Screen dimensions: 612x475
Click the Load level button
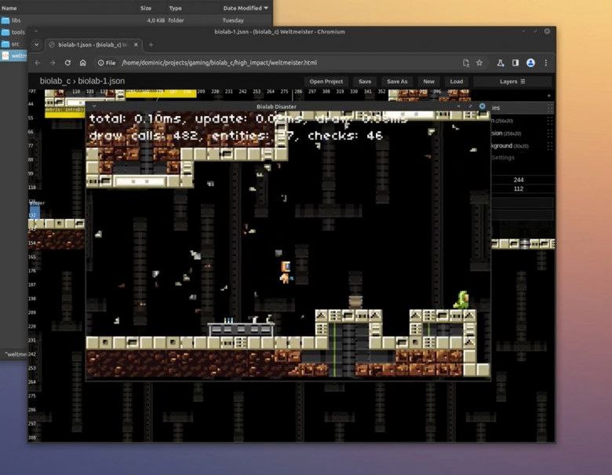457,82
